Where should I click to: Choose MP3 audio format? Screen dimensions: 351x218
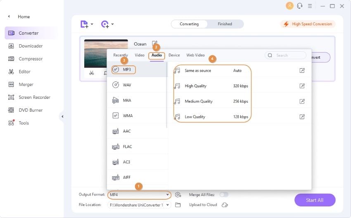(x=137, y=69)
